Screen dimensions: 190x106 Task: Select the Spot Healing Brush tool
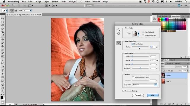3,39
